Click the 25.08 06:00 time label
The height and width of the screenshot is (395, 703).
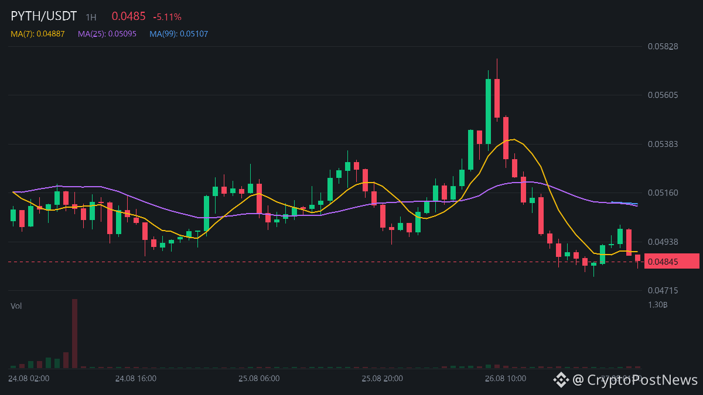[x=259, y=379]
